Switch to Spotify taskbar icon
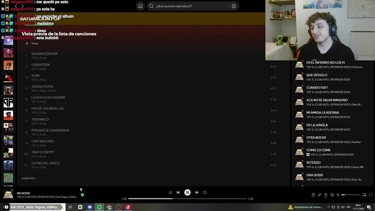375x211 pixels. [100, 207]
